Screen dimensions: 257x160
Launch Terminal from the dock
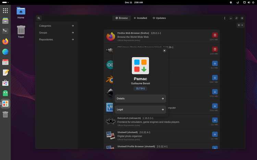point(5,31)
